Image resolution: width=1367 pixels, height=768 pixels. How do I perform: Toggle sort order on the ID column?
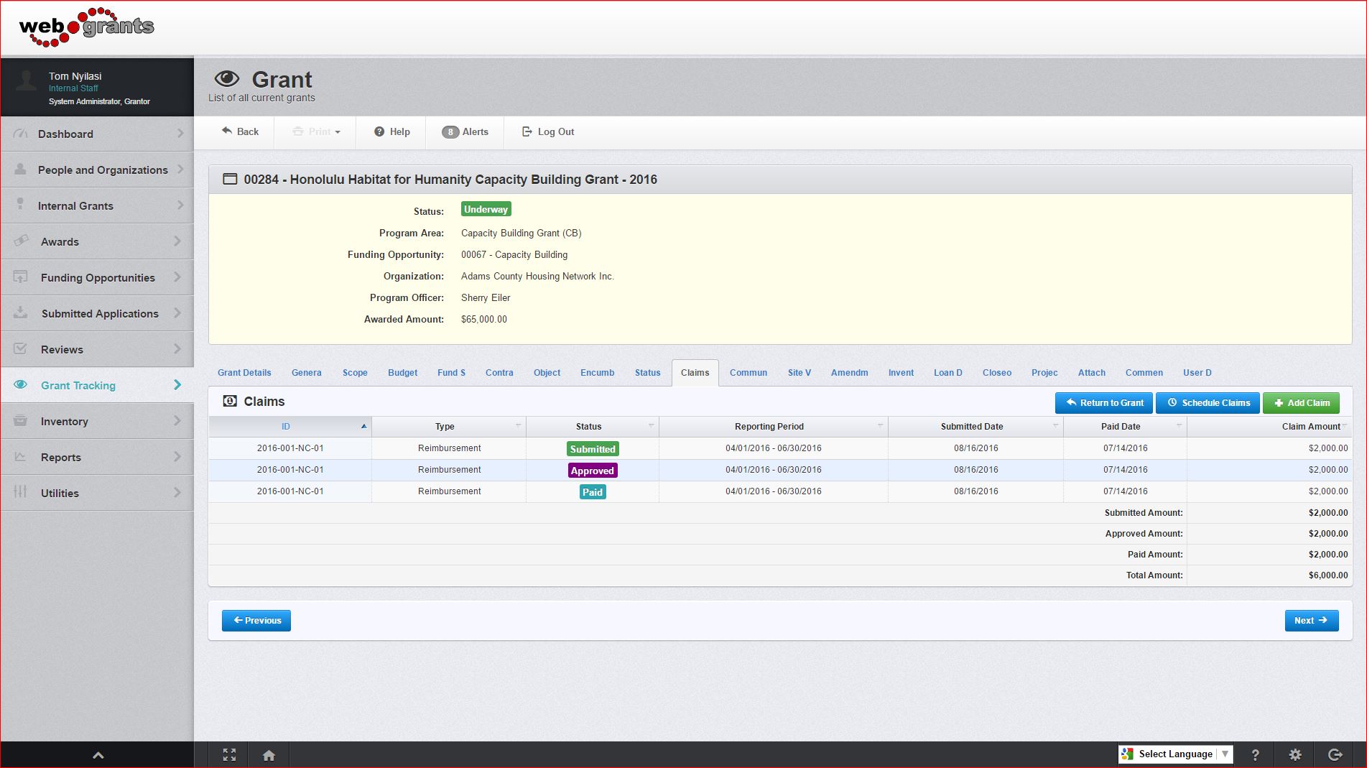coord(363,426)
